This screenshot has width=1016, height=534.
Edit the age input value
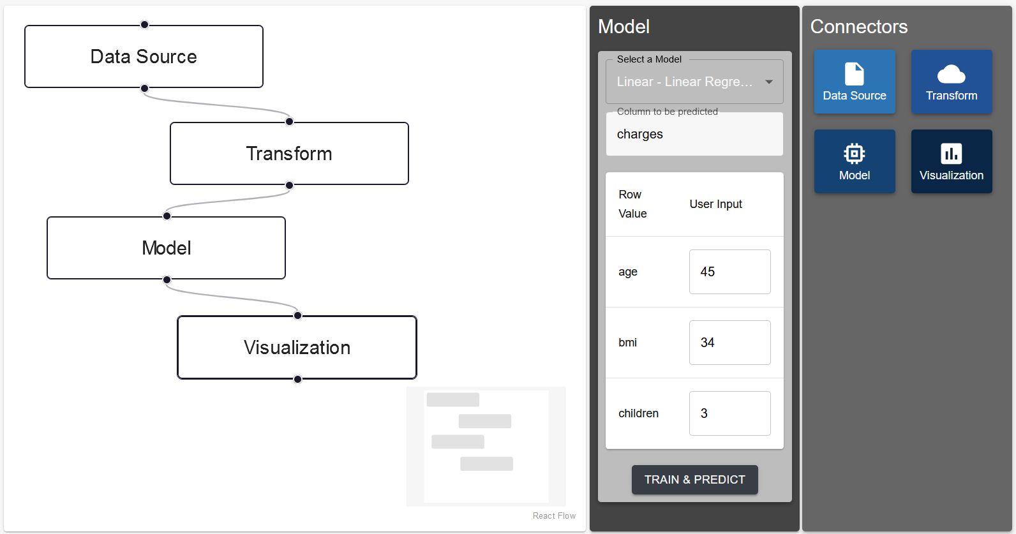point(729,272)
